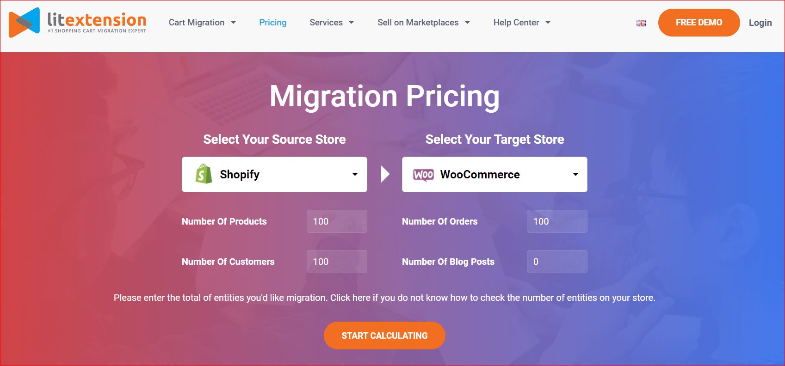The height and width of the screenshot is (366, 785).
Task: Click the arrow between source and target
Action: (x=385, y=174)
